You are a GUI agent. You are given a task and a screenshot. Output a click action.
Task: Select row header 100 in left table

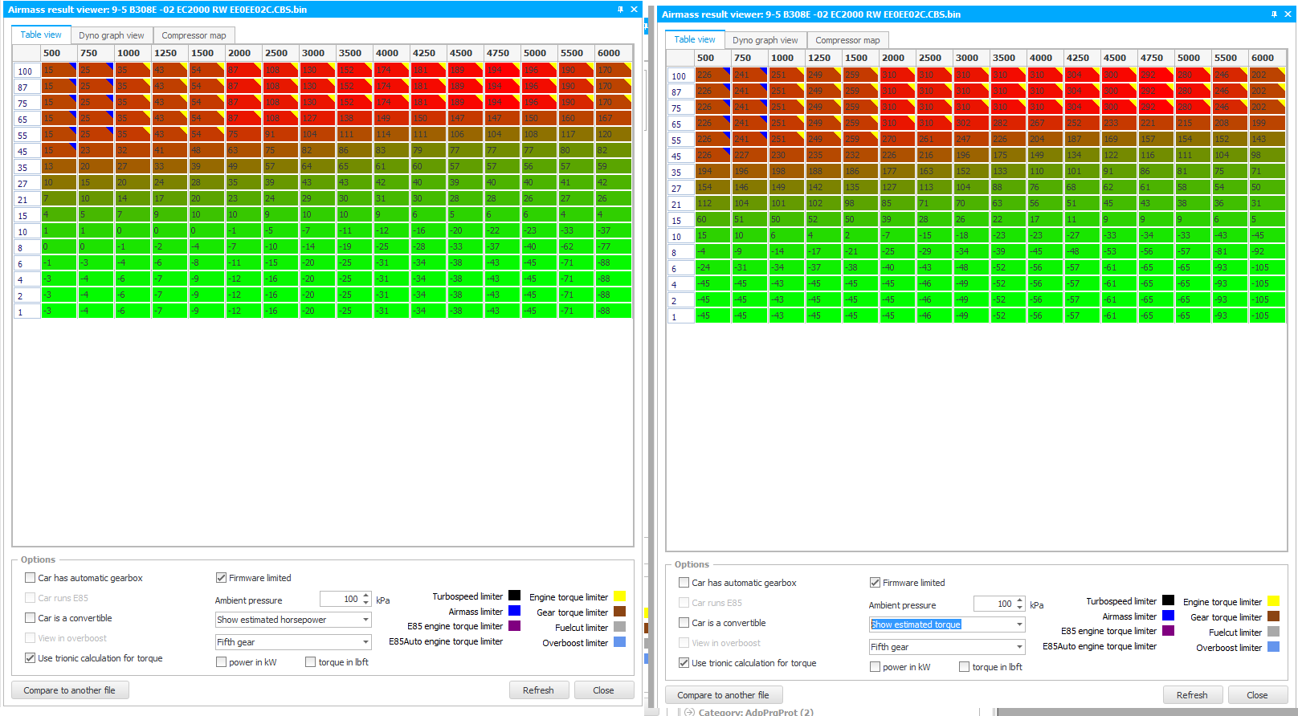(x=27, y=71)
